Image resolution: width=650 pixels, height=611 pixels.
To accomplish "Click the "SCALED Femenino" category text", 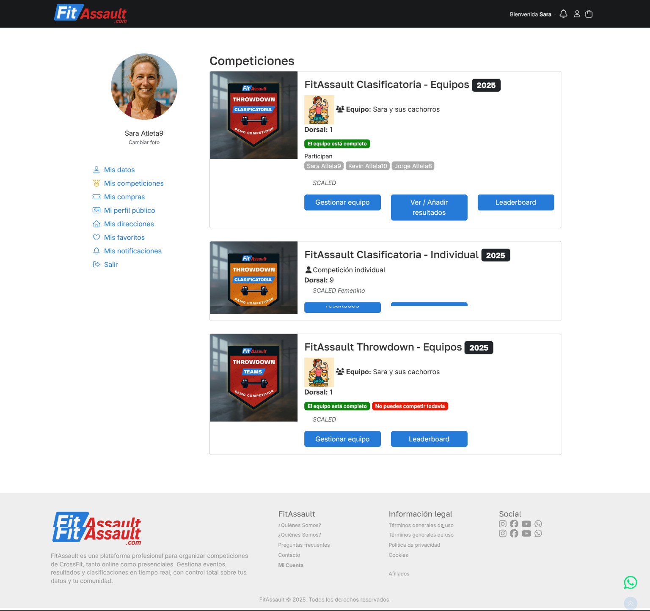I will tap(339, 290).
